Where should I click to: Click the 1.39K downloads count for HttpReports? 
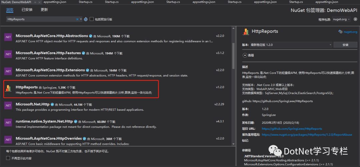(x=62, y=87)
